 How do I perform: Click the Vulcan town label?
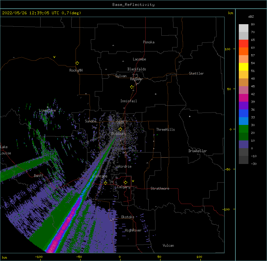tap(168, 246)
